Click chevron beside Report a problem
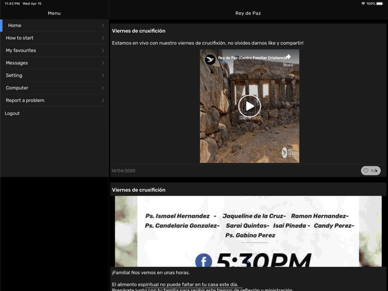This screenshot has height=291, width=388. [x=103, y=100]
